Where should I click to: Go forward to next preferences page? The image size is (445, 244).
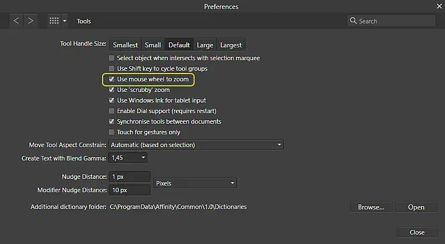(30, 21)
